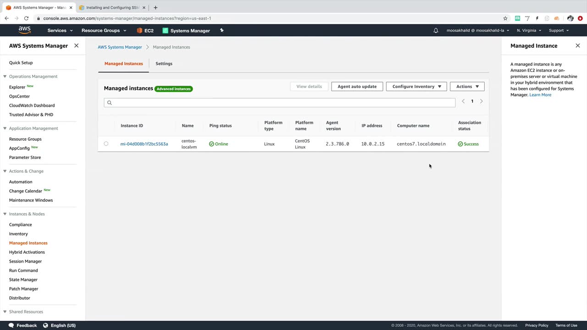Open the Services dropdown
Viewport: 587px width, 330px height.
tap(60, 31)
